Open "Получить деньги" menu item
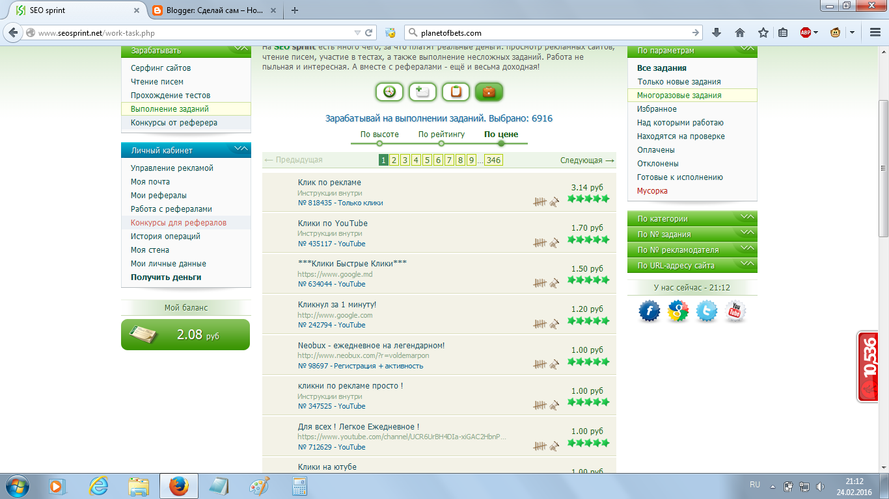889x499 pixels. (x=166, y=277)
